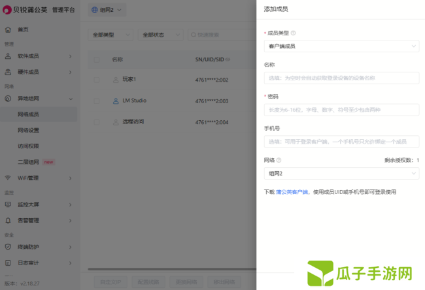Click the 玩家1 member name

coord(129,79)
